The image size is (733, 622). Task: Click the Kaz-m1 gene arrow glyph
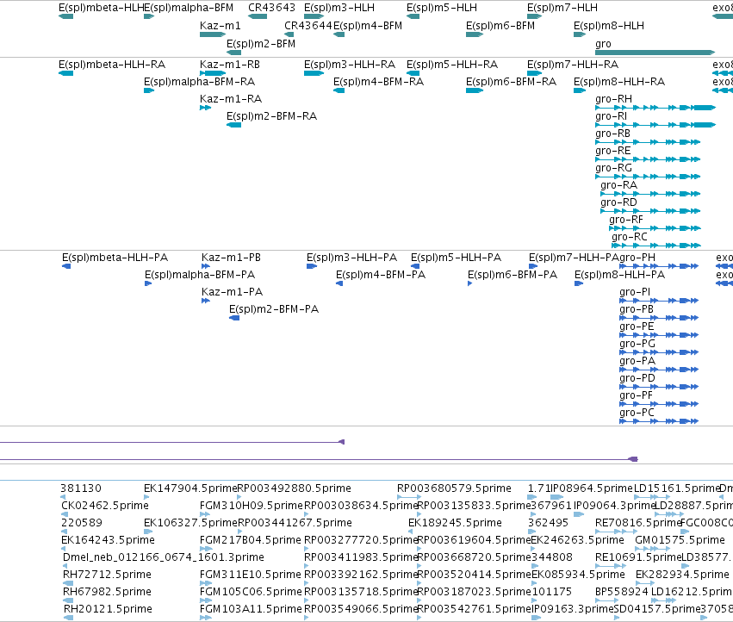213,34
